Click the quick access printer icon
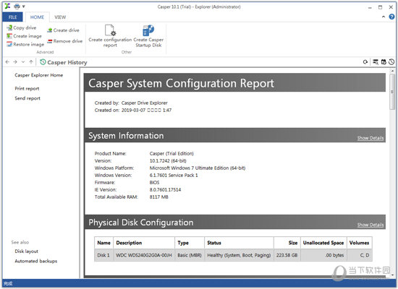The height and width of the screenshot is (289, 398). (17, 7)
